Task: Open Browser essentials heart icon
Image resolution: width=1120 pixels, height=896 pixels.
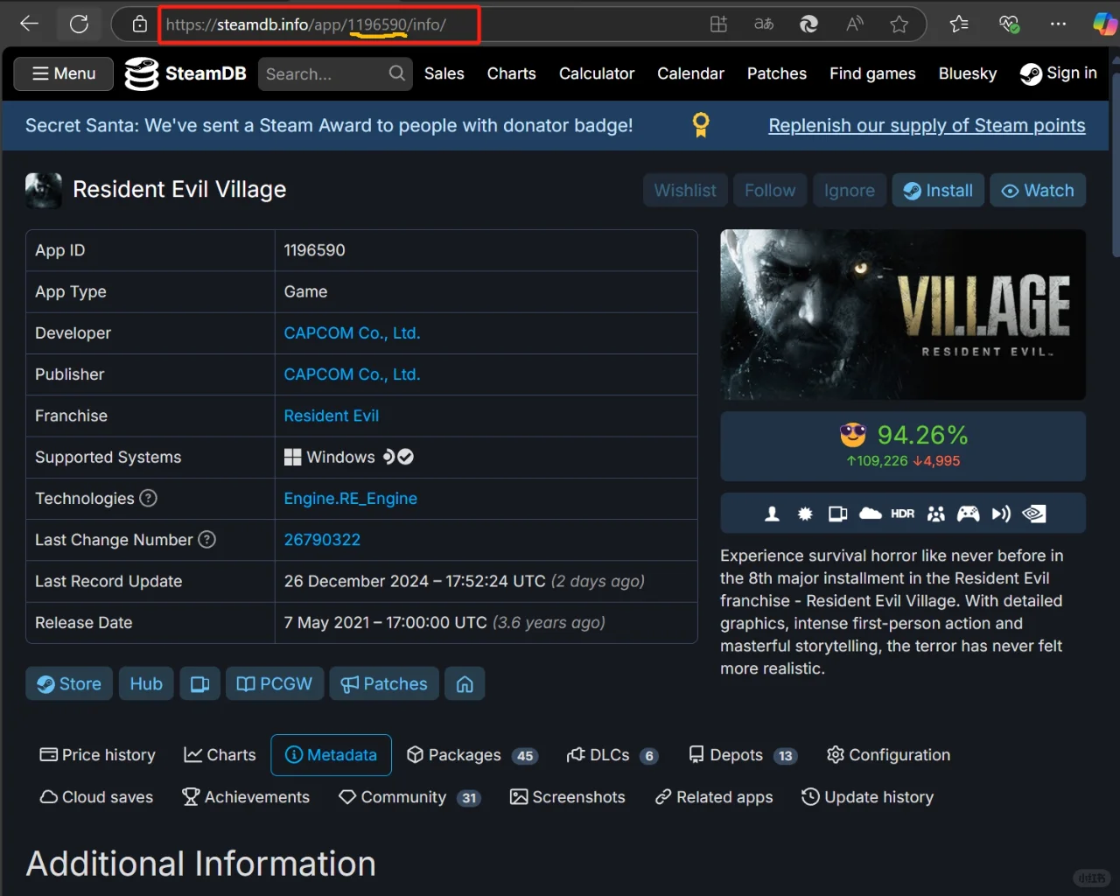Action: (x=1009, y=24)
